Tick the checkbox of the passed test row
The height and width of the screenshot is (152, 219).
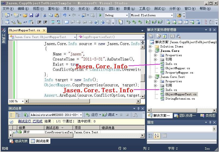pyautogui.click(x=11, y=132)
